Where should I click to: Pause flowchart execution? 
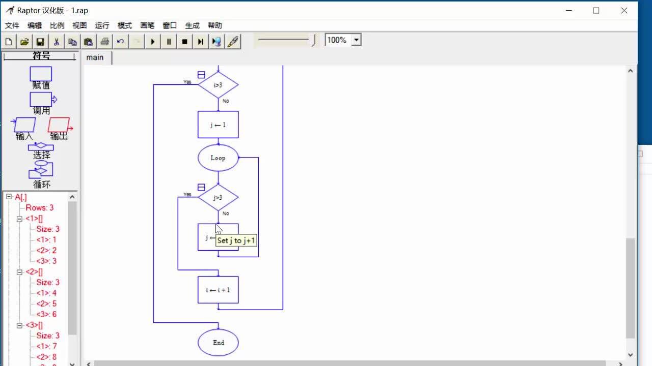pyautogui.click(x=169, y=42)
